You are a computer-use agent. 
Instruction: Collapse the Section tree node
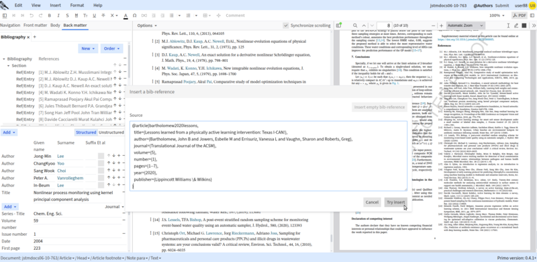8,66
